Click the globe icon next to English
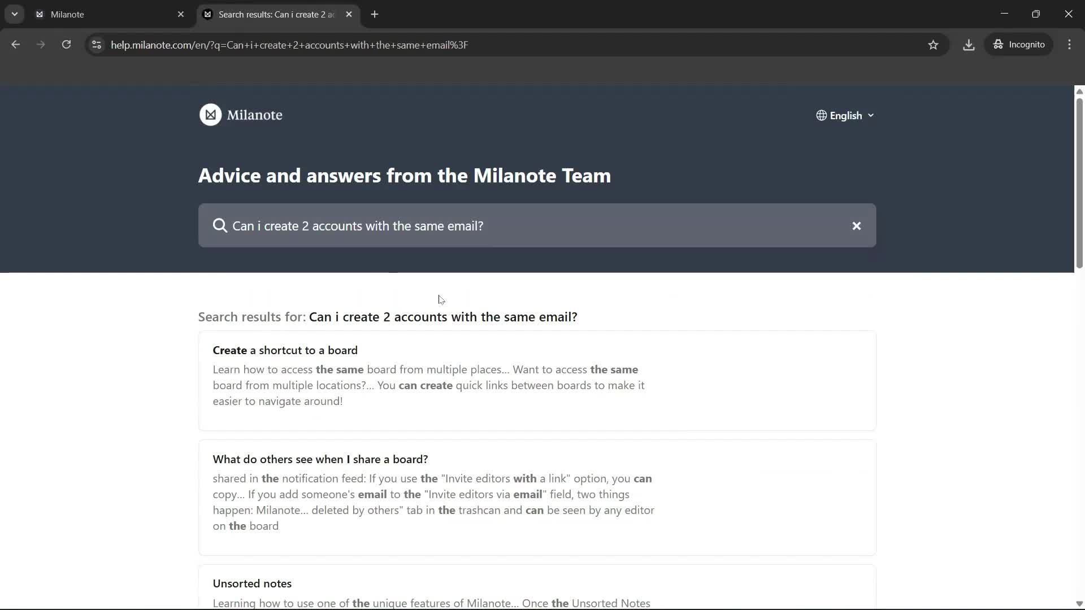Screen dimensions: 1085x610 (x=821, y=115)
